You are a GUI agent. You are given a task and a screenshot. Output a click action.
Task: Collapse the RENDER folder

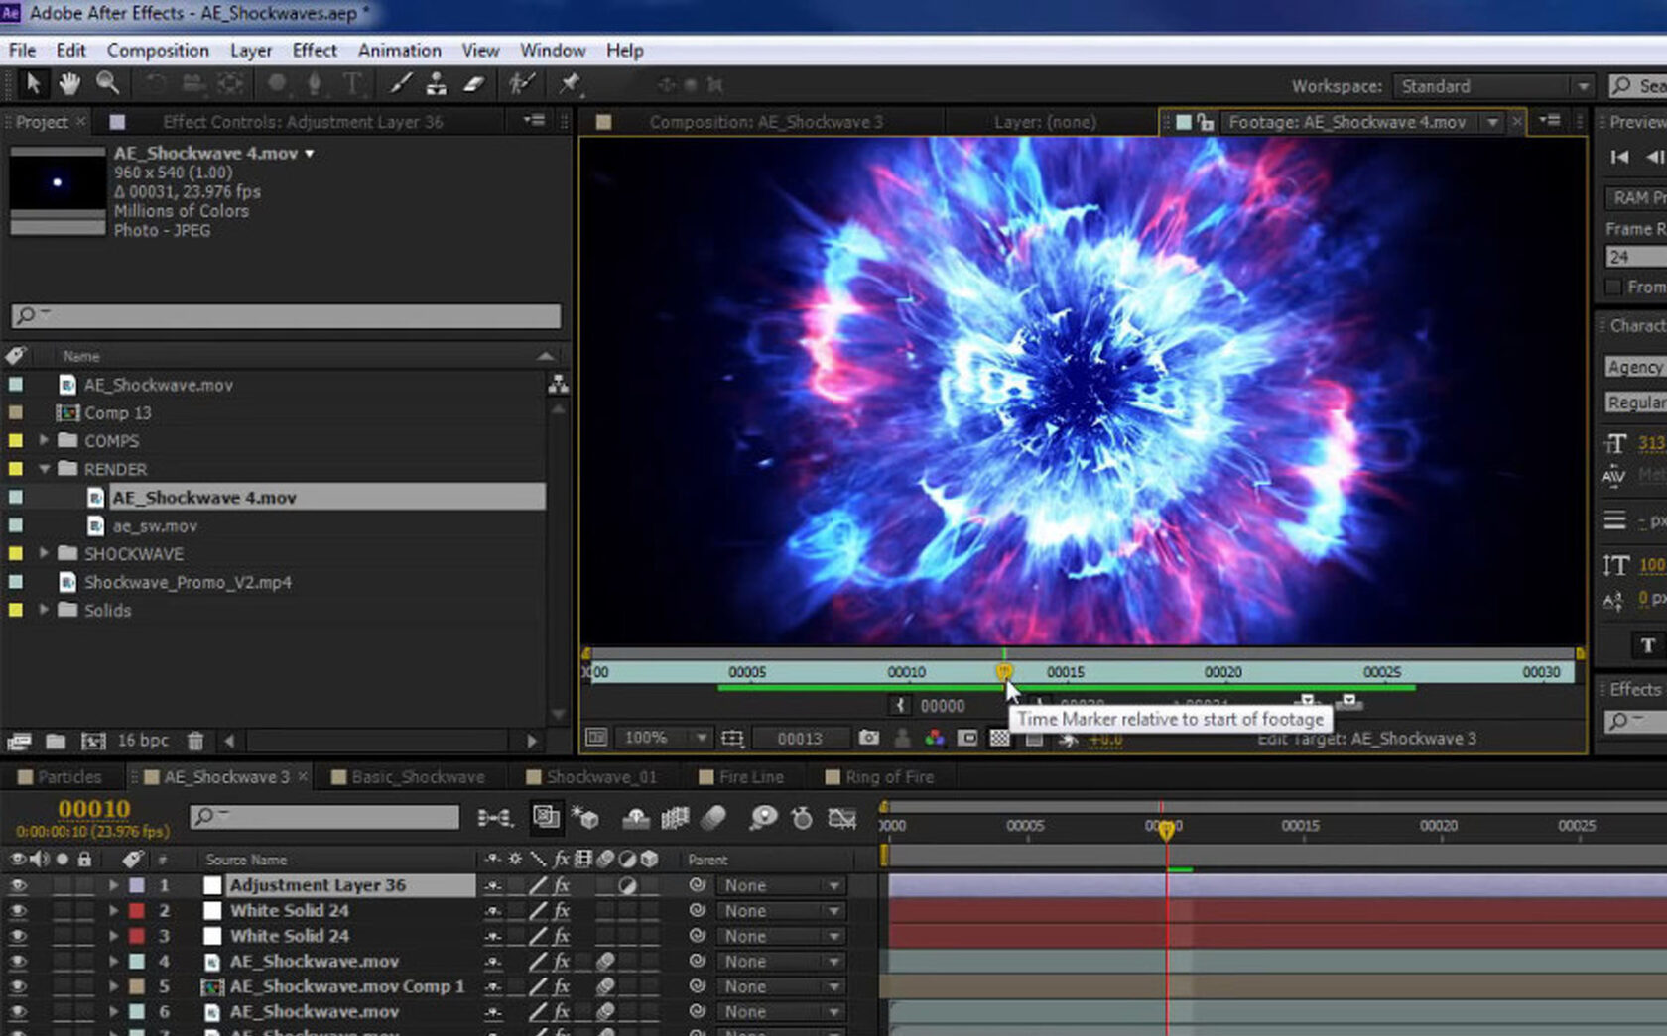[x=44, y=469]
